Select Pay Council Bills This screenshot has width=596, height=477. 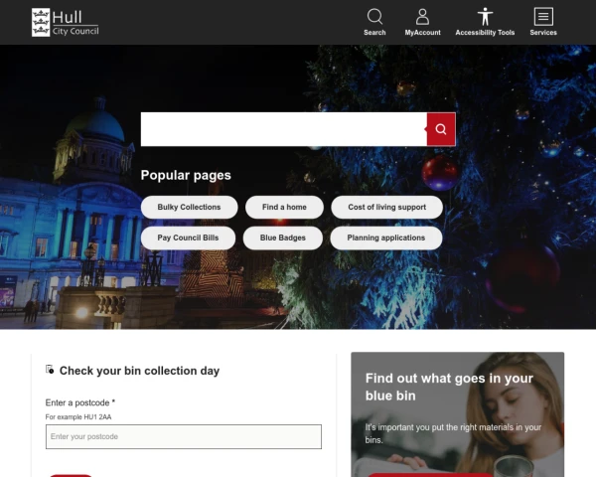[188, 238]
